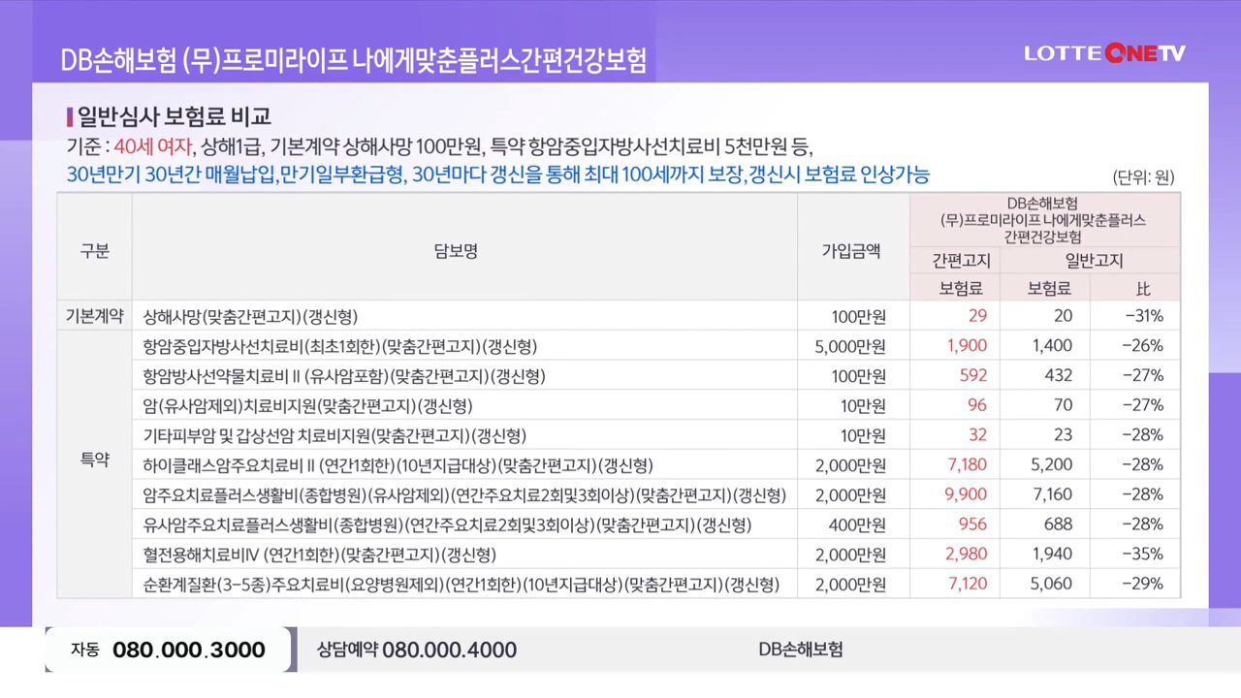Click the red premium '7,120'
The image size is (1241, 698).
[967, 585]
